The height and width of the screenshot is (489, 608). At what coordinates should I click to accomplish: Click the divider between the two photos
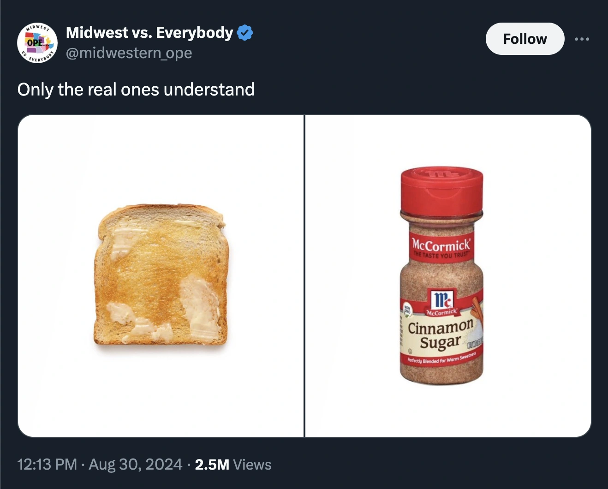click(304, 275)
